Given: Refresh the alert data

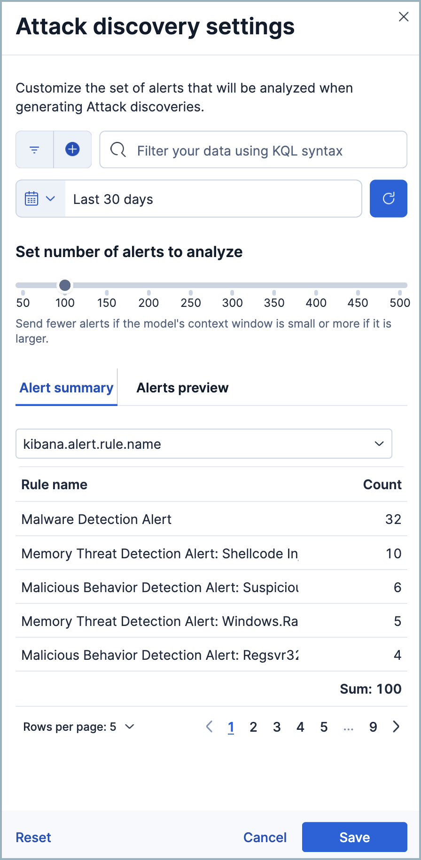Looking at the screenshot, I should (x=389, y=198).
